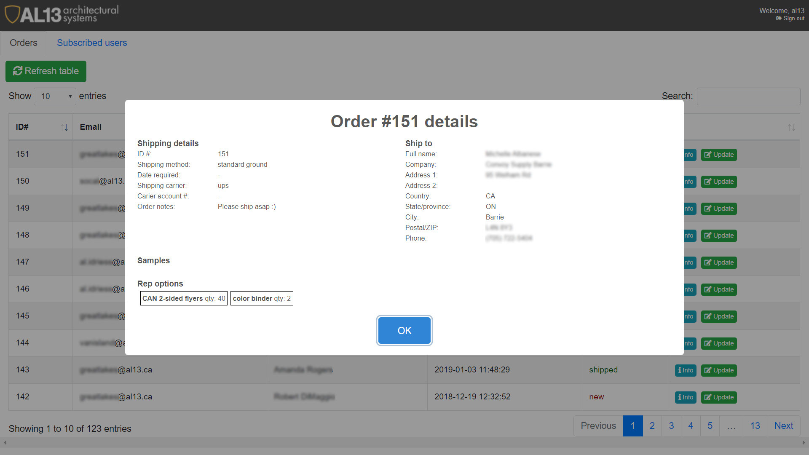The width and height of the screenshot is (809, 455).
Task: Switch to the Orders tab
Action: pyautogui.click(x=24, y=43)
